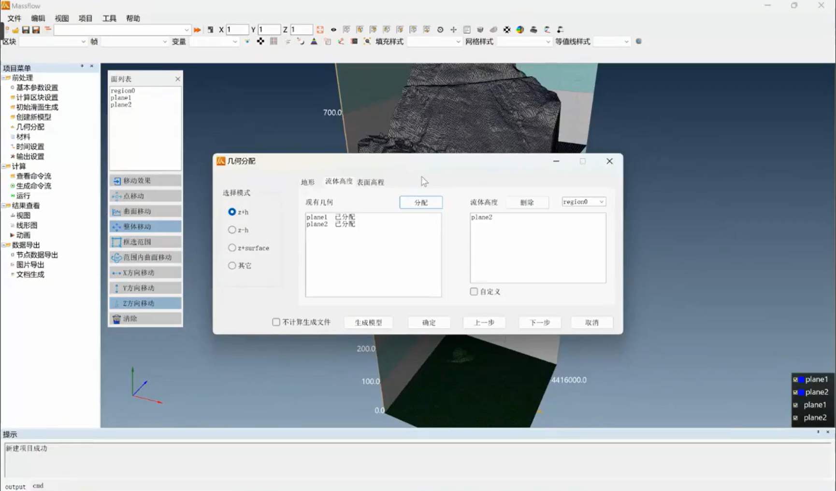Image resolution: width=836 pixels, height=491 pixels.
Task: Click the 取消 button
Action: (x=592, y=322)
